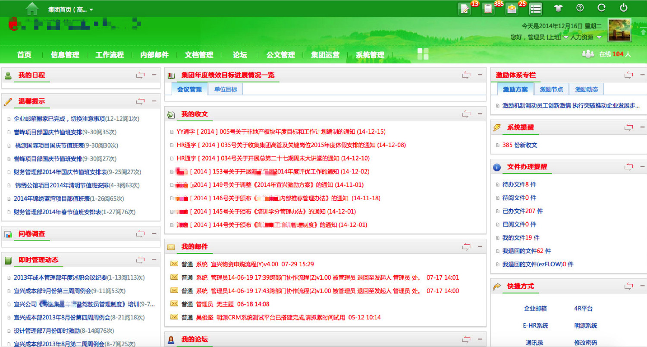Click the user avatar thumbnail picture
This screenshot has height=347, width=647.
click(619, 30)
